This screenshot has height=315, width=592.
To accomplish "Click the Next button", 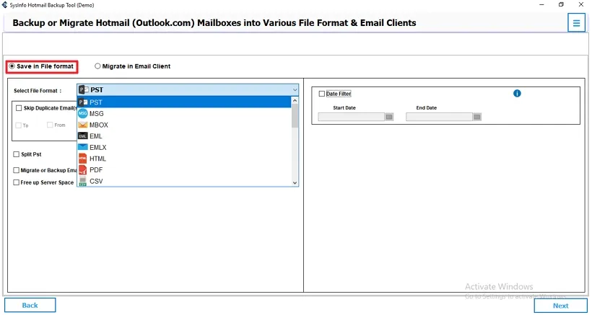I will (x=560, y=305).
